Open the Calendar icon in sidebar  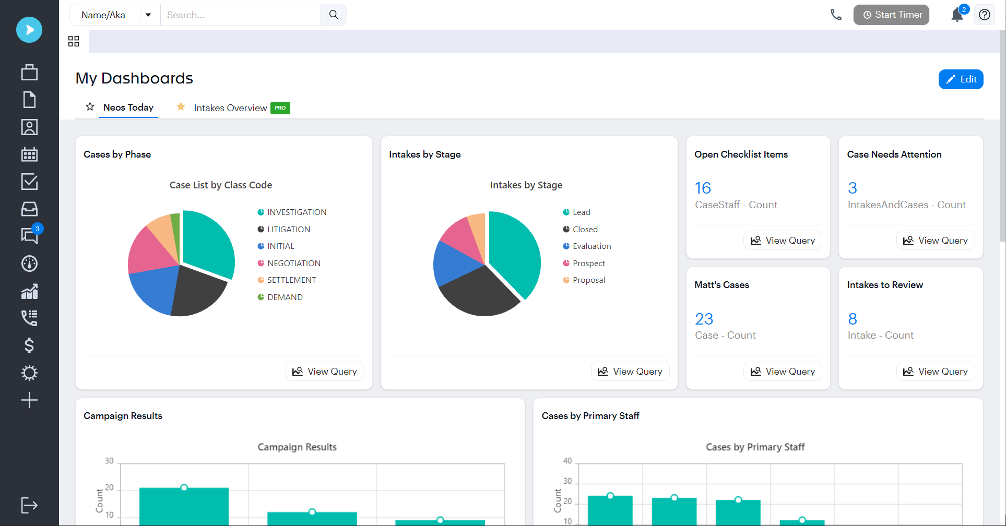click(29, 154)
